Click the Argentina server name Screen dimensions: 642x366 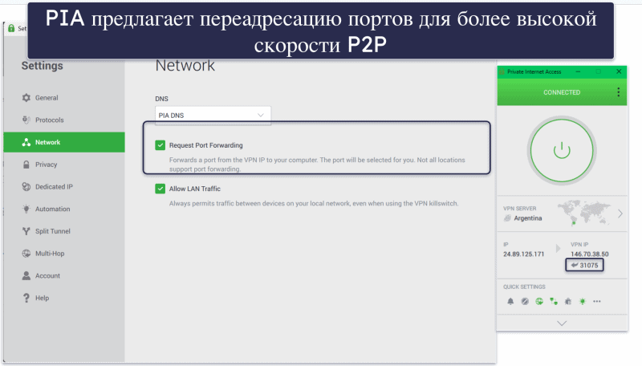pyautogui.click(x=528, y=218)
